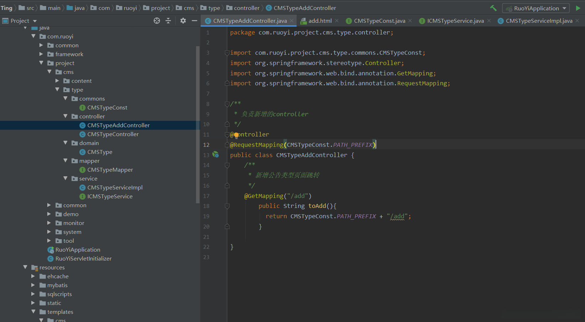This screenshot has height=322, width=585.
Task: Click the controller breadcrumb in navigation bar
Action: pyautogui.click(x=246, y=8)
